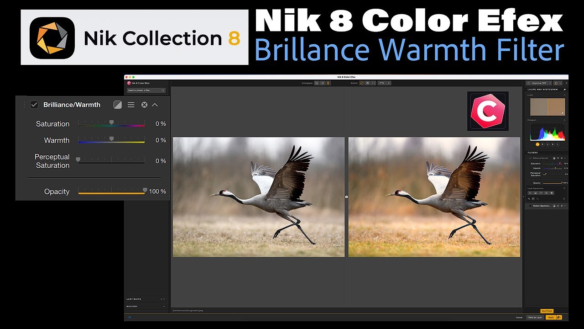
Task: Toggle the Global Adjustments filter checkbox
Action: 530,206
